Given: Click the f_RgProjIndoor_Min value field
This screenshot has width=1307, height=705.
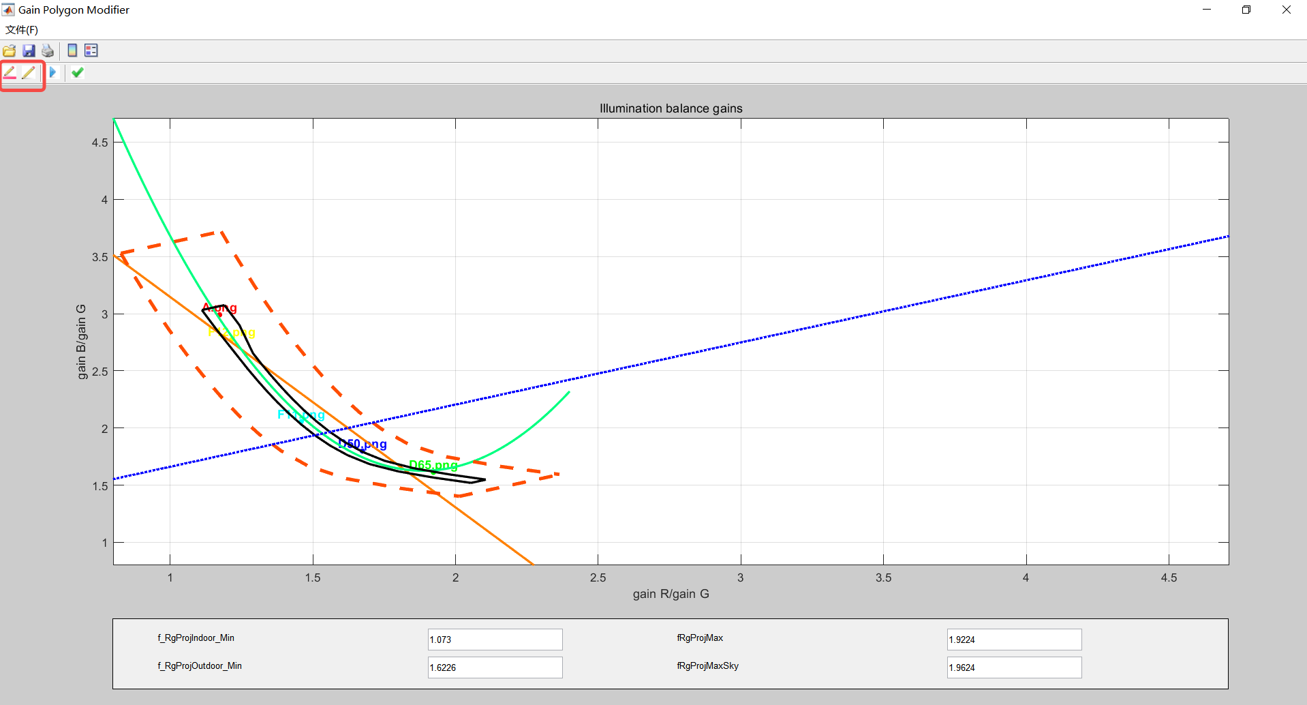Looking at the screenshot, I should (495, 640).
